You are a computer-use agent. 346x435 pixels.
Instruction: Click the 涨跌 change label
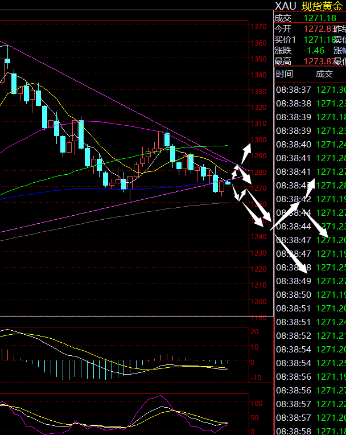283,51
